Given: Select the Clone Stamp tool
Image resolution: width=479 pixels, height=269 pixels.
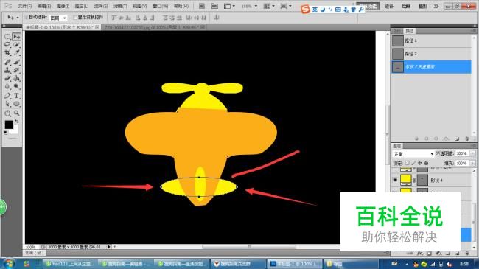Looking at the screenshot, I should [x=7, y=70].
